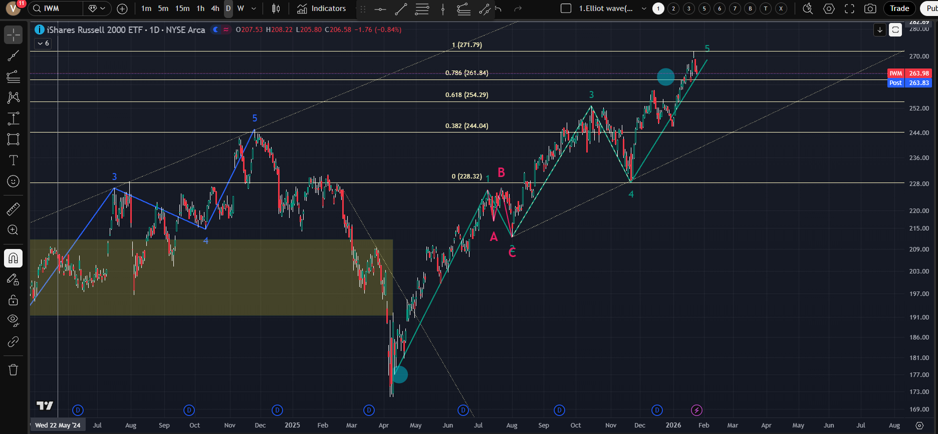Toggle lock all drawing tools
The height and width of the screenshot is (434, 938).
(14, 300)
